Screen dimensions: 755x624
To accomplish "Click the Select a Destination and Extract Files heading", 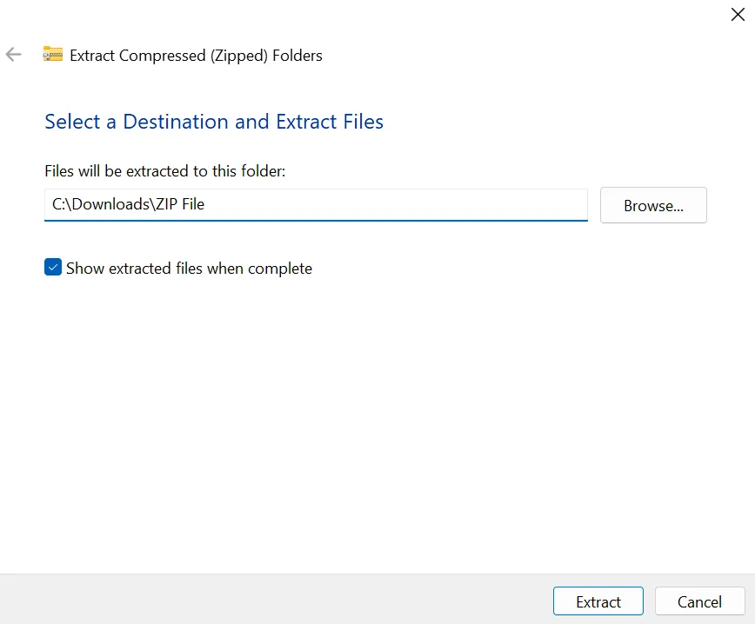I will (x=214, y=122).
